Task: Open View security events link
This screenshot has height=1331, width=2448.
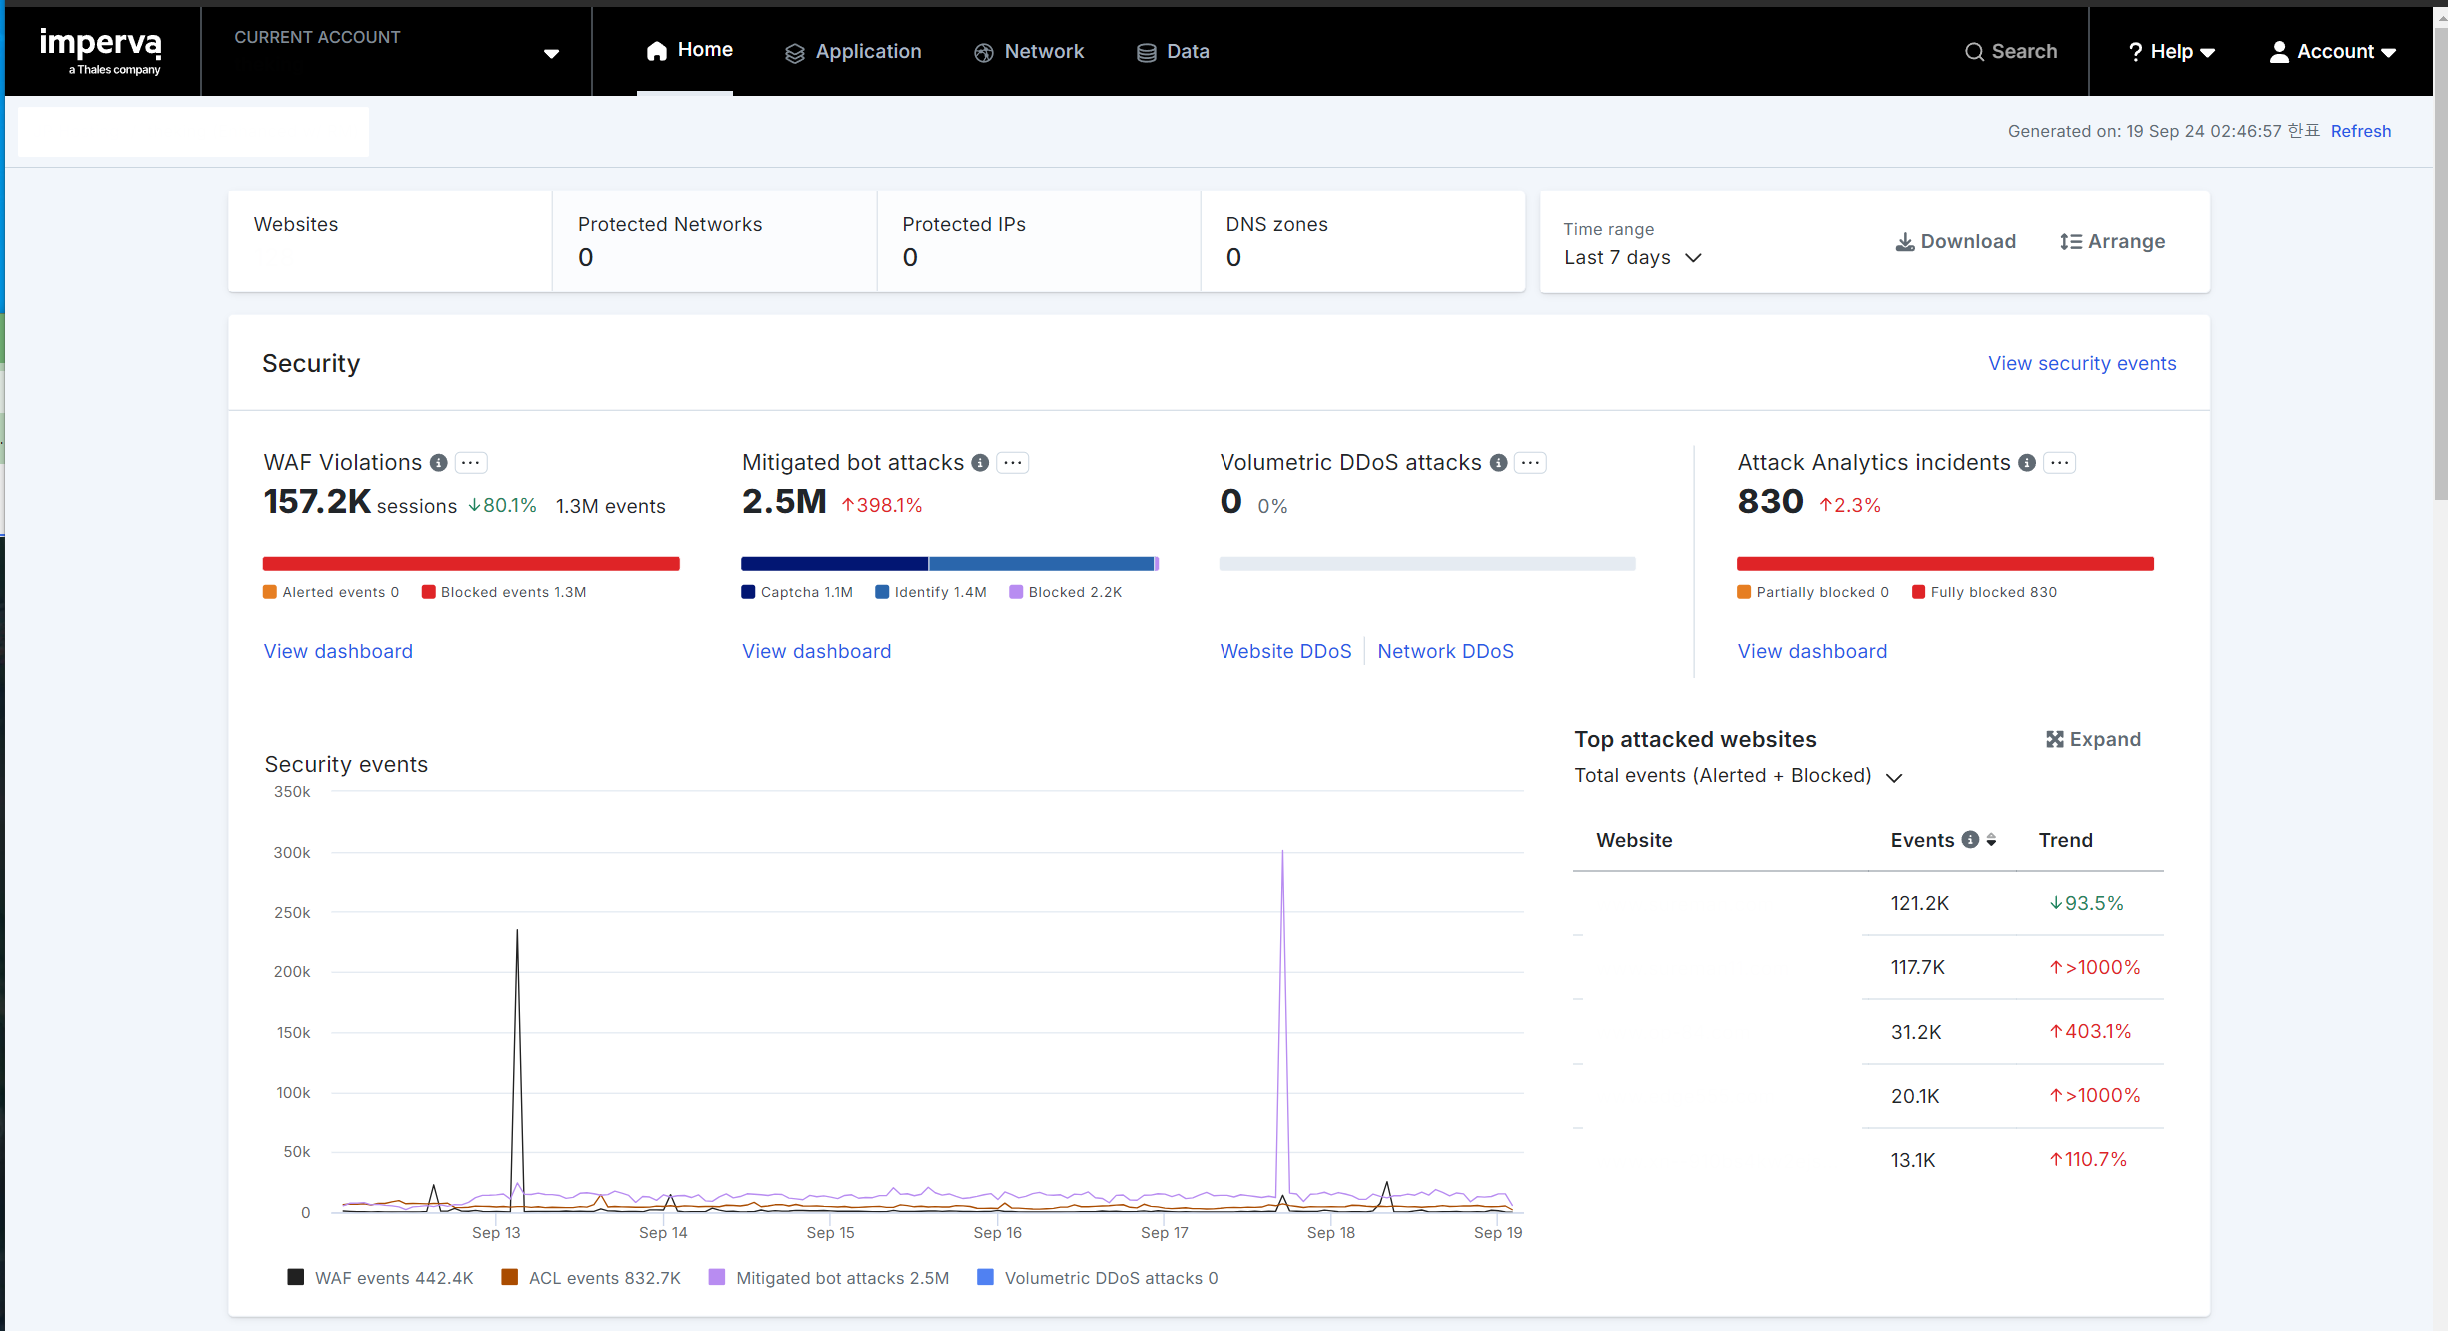Action: click(2082, 363)
